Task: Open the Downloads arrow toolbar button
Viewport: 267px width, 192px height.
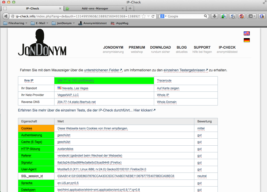Action: click(x=215, y=16)
